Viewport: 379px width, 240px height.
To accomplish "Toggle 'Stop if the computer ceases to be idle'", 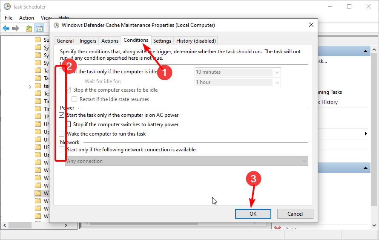I will (x=69, y=90).
